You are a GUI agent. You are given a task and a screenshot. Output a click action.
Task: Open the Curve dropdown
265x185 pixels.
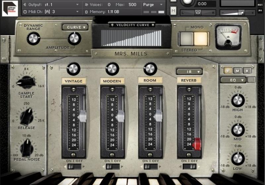pyautogui.click(x=76, y=27)
